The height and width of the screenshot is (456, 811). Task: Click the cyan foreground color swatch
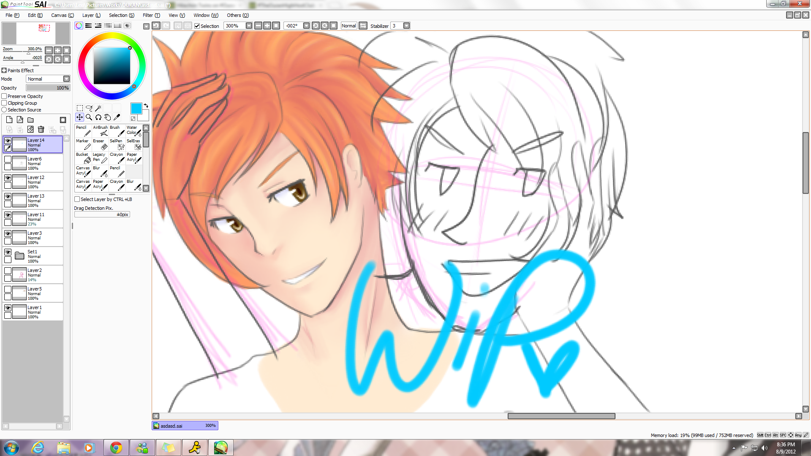click(136, 108)
